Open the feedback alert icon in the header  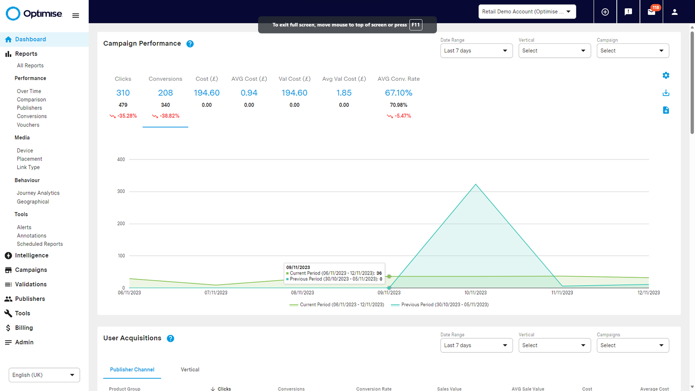coord(629,12)
